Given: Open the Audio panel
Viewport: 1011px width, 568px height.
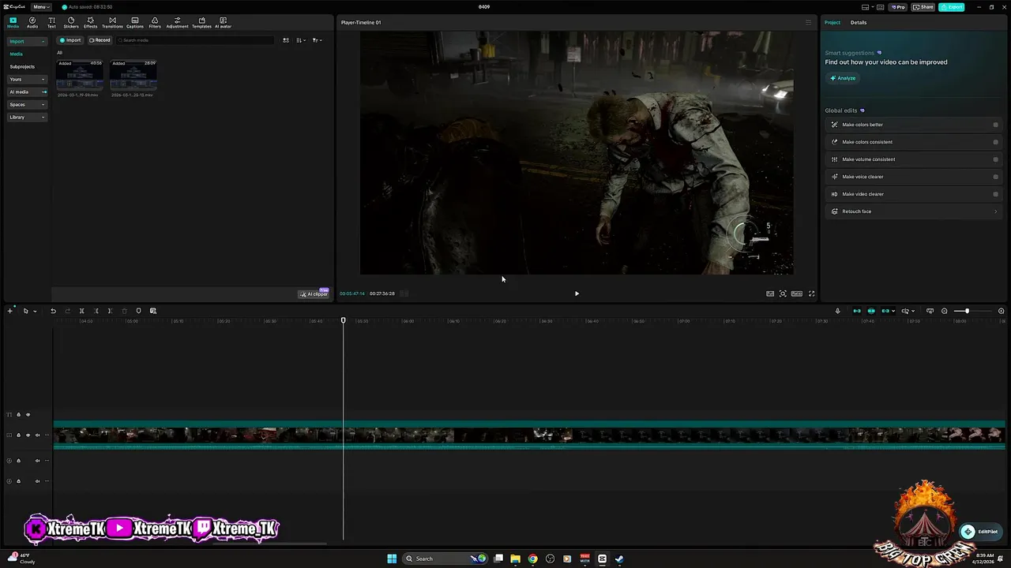Looking at the screenshot, I should point(32,22).
